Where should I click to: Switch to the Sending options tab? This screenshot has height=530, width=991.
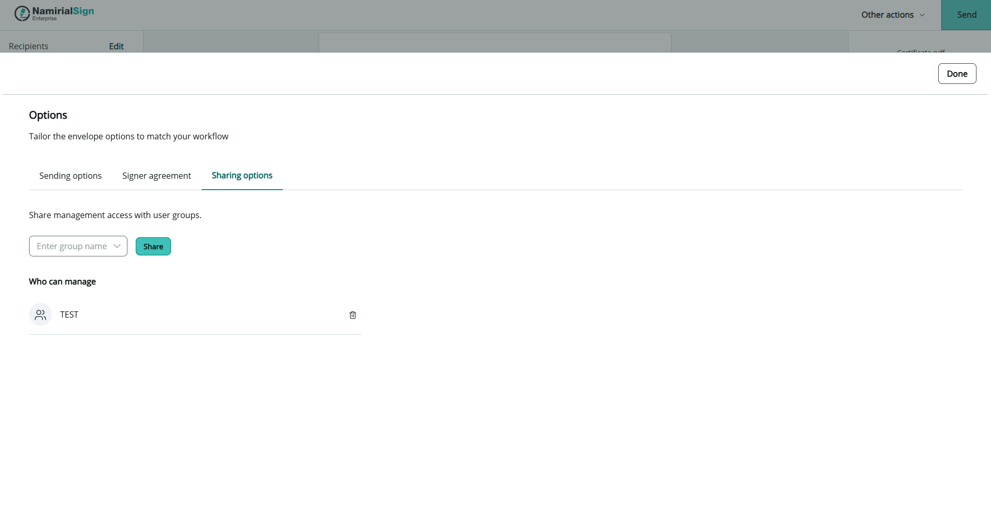tap(70, 176)
